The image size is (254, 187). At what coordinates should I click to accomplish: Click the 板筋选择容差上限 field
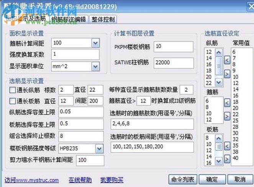point(81,124)
